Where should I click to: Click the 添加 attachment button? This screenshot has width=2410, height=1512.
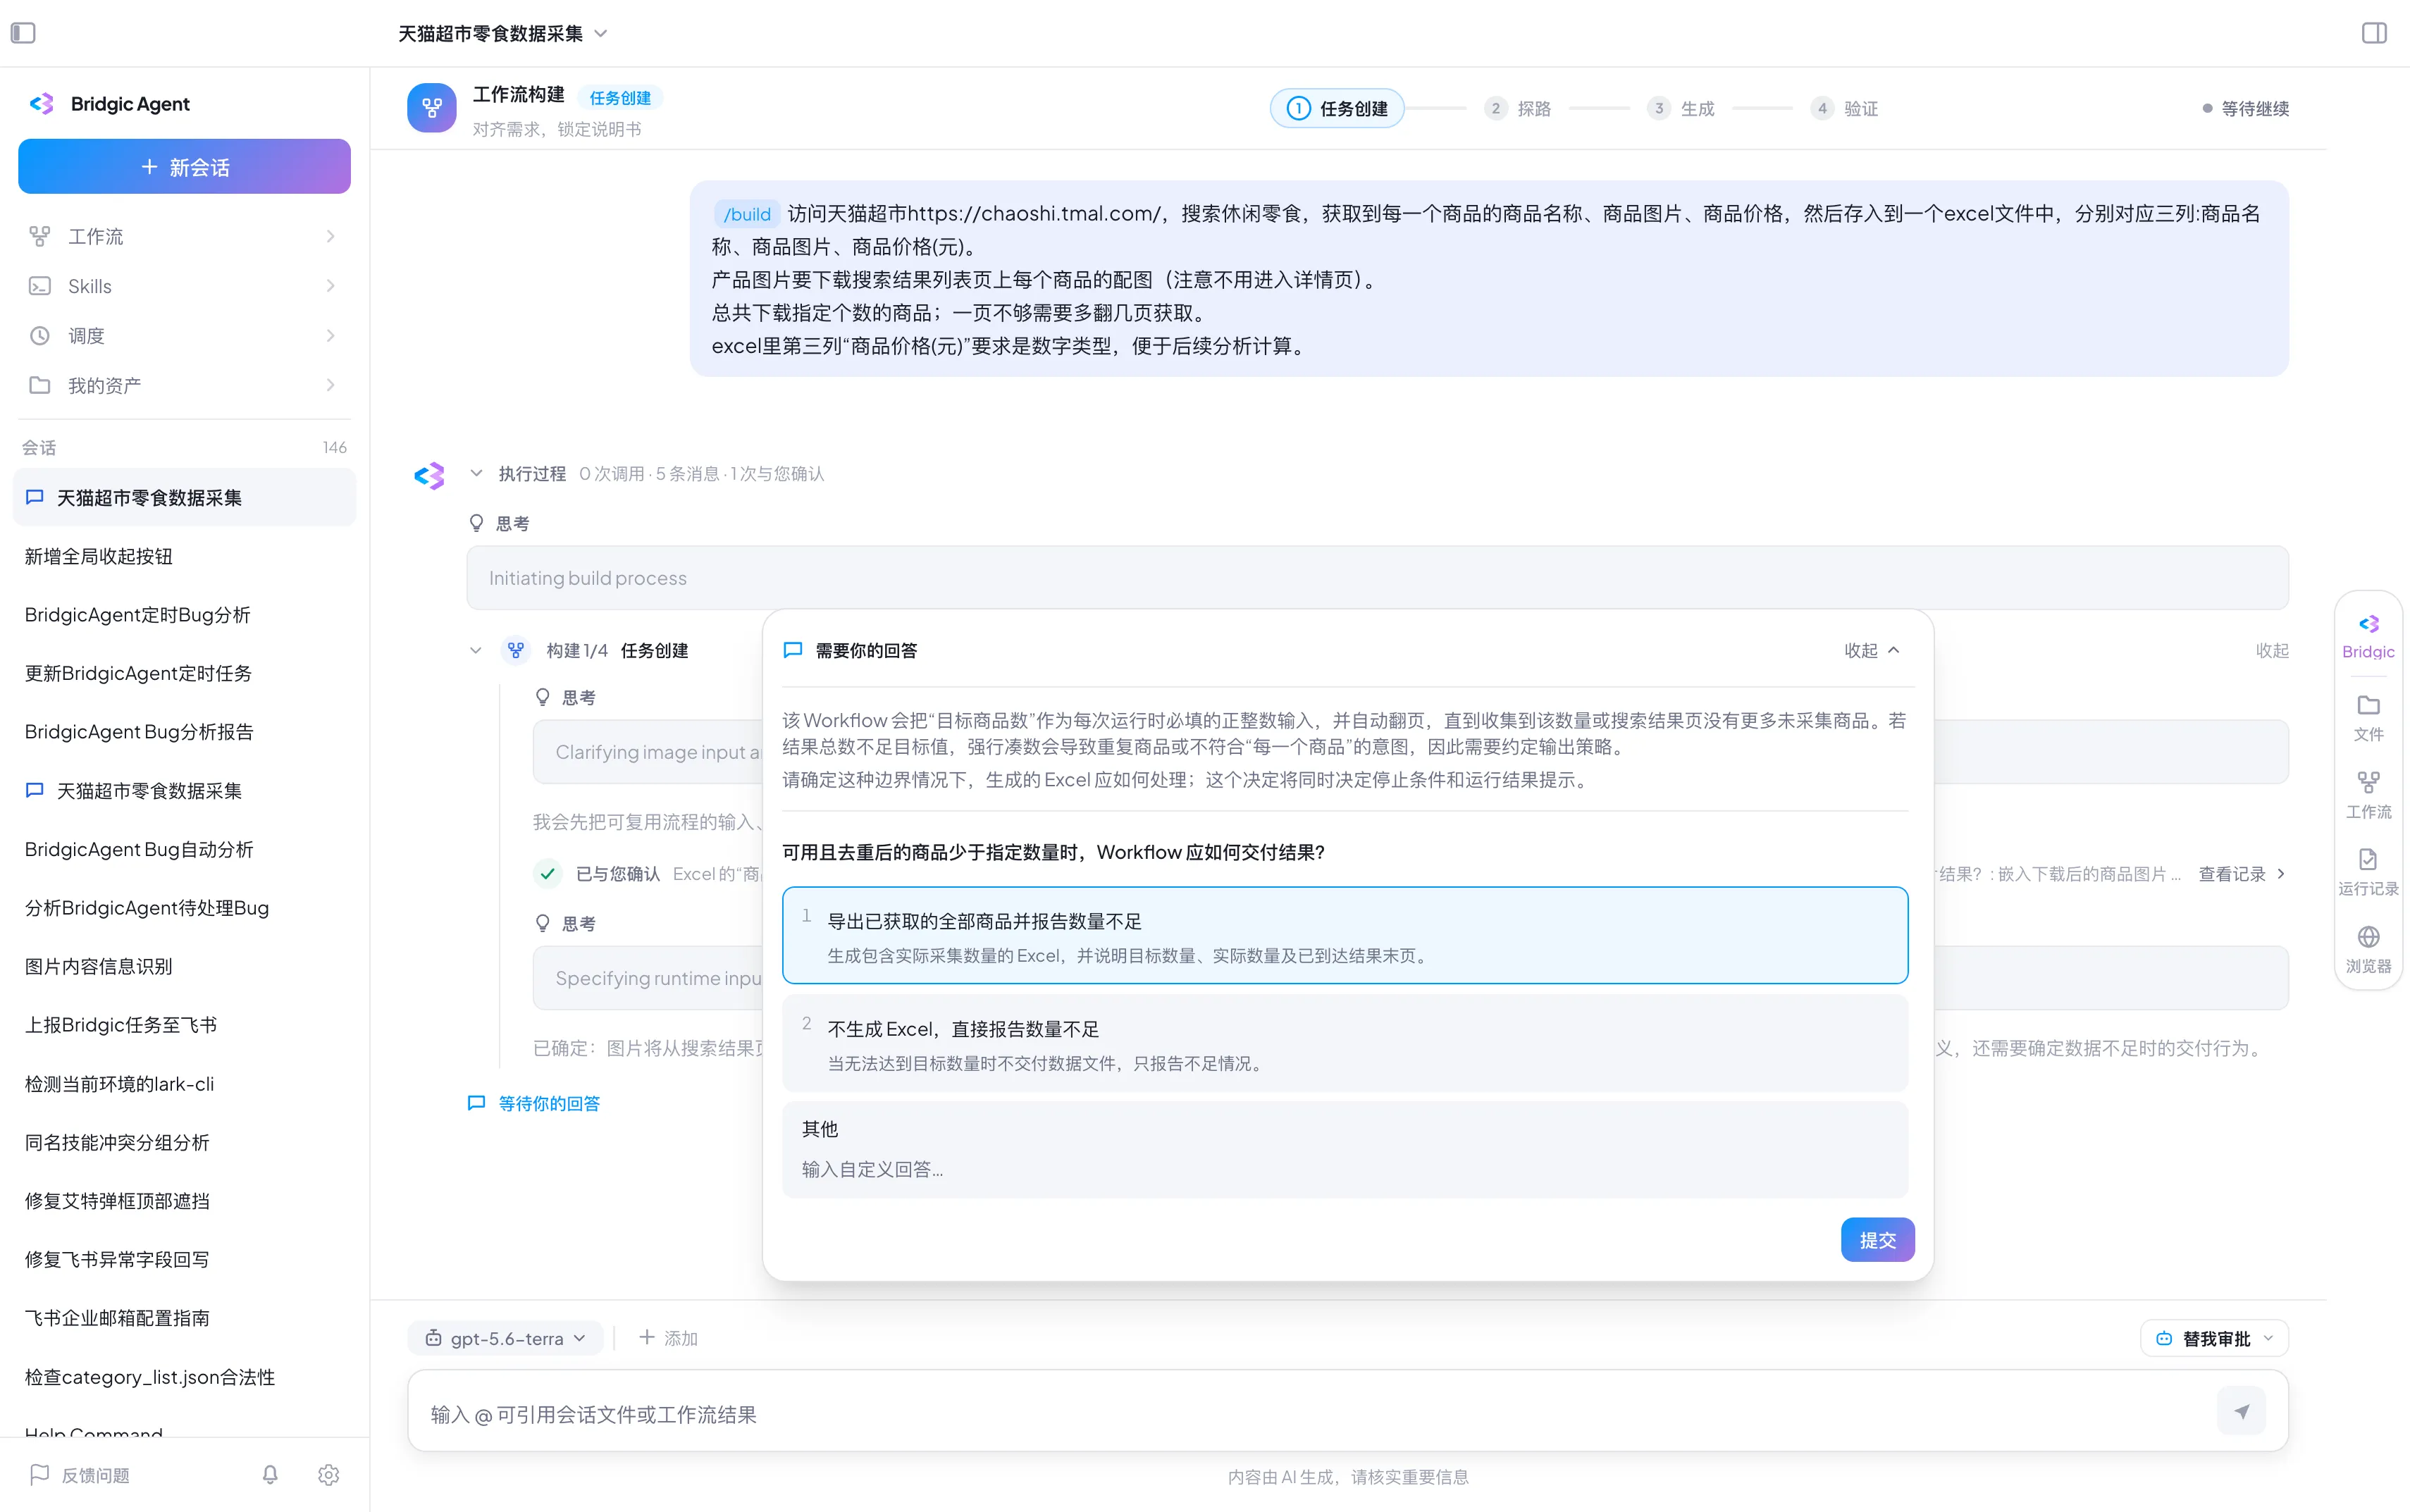668,1338
